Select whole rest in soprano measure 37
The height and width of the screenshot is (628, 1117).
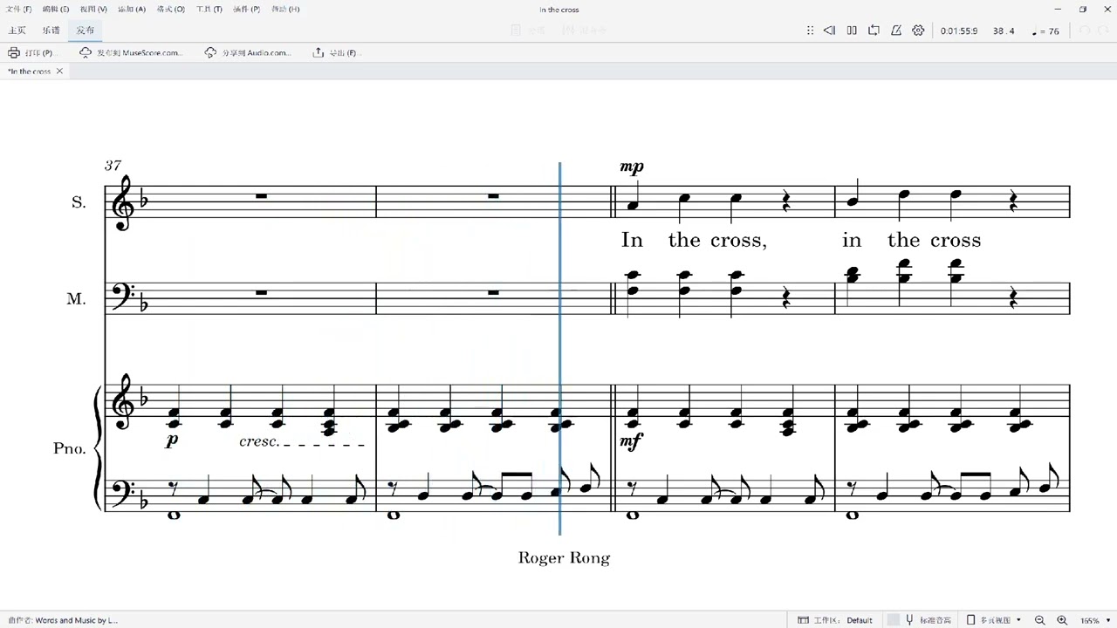[x=261, y=196]
